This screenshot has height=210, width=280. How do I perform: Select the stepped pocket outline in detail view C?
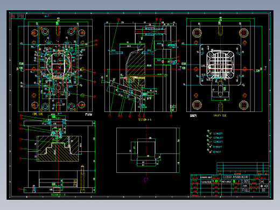coord(146,151)
